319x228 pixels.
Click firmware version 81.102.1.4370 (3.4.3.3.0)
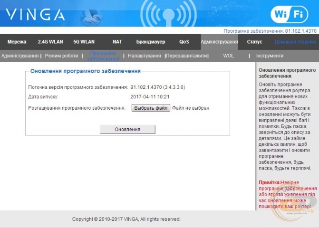[x=158, y=87]
